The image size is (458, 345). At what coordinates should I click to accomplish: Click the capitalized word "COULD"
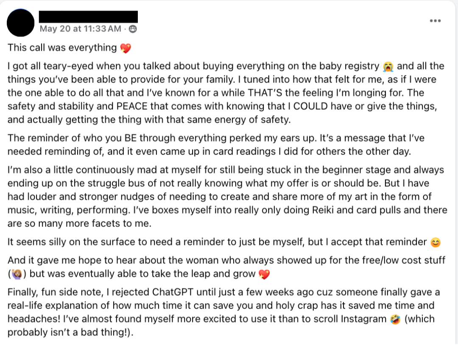pyautogui.click(x=310, y=106)
